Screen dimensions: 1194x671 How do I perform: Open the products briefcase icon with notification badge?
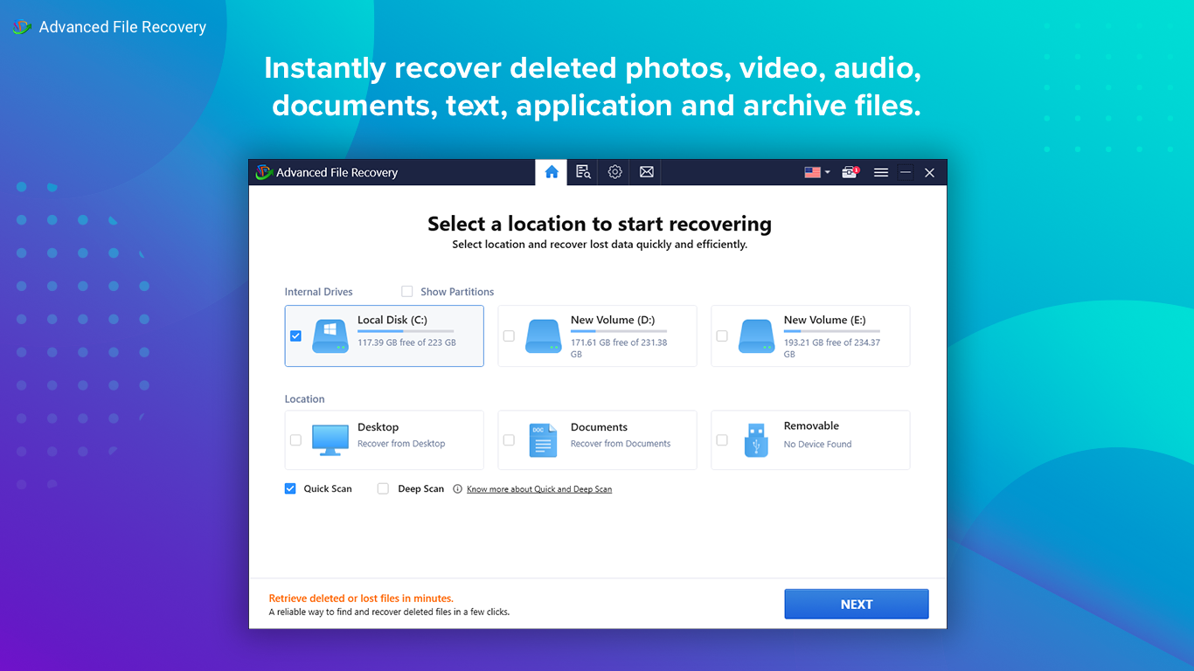click(849, 172)
